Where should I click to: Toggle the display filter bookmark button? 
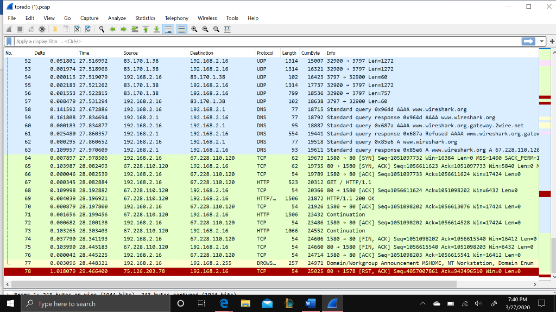(x=8, y=41)
